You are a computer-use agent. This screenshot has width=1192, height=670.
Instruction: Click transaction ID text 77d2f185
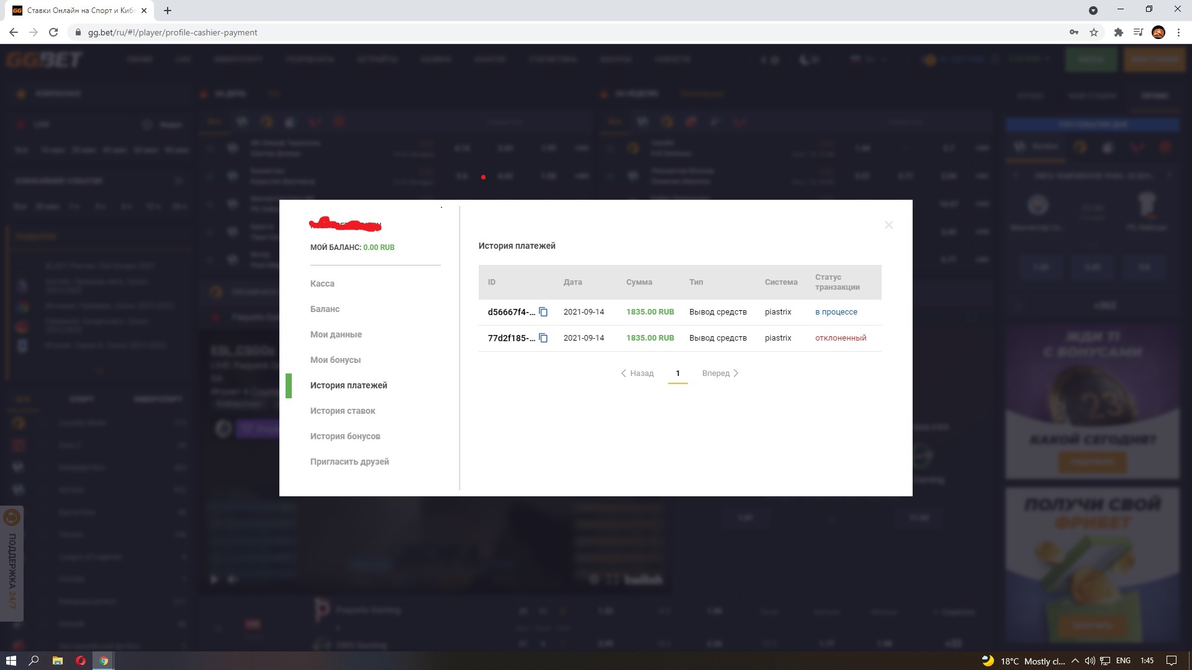[512, 338]
